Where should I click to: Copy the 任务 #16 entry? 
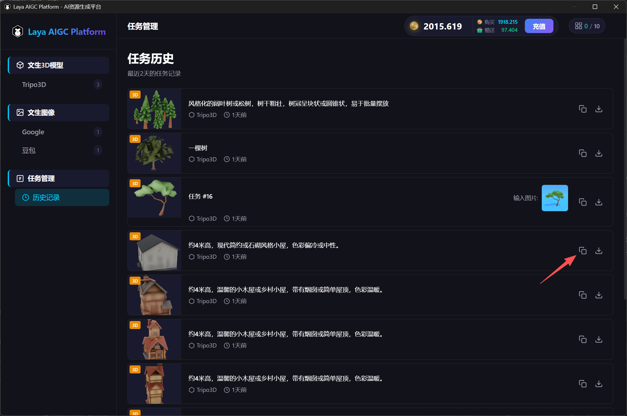pos(583,202)
